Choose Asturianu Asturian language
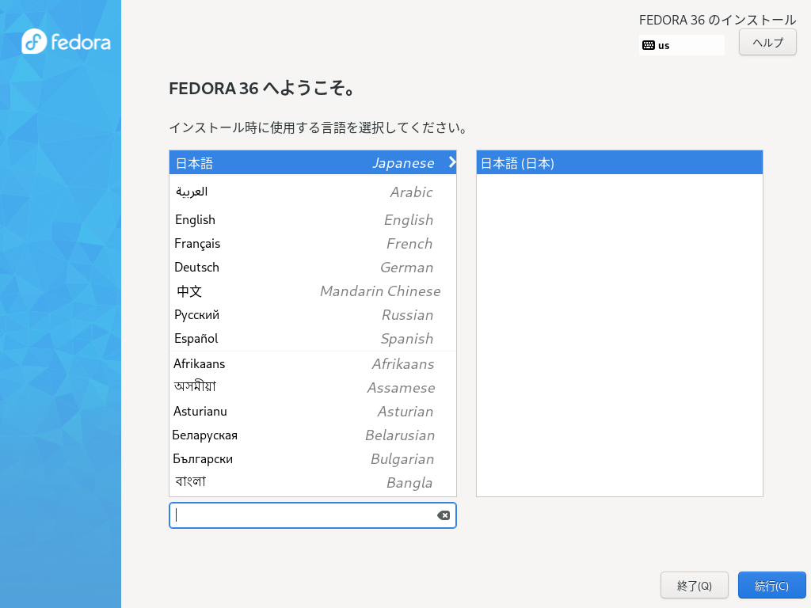811x608 pixels. click(x=312, y=412)
